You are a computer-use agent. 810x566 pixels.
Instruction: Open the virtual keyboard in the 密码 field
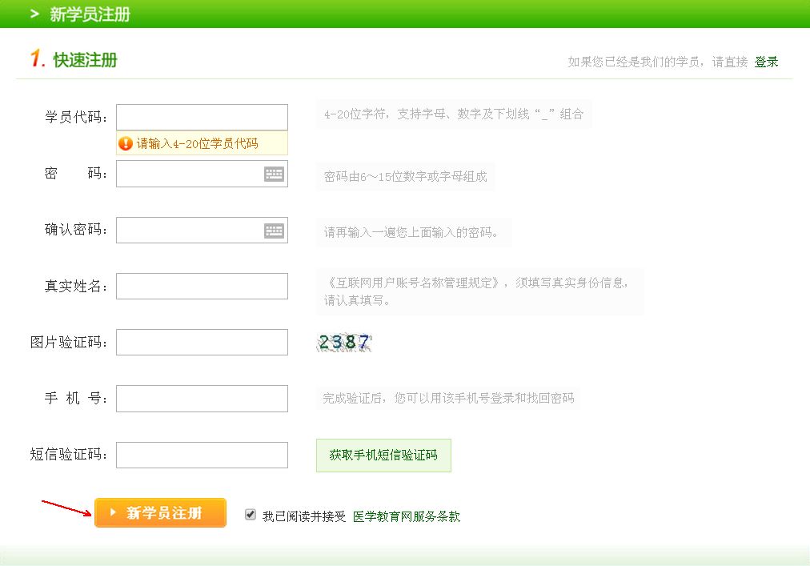tap(274, 175)
